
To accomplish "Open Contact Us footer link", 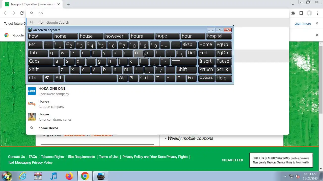I will pos(16,157).
